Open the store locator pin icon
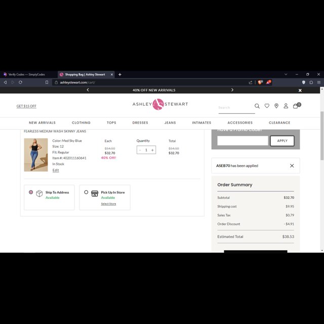This screenshot has width=324, height=324. 276,106
